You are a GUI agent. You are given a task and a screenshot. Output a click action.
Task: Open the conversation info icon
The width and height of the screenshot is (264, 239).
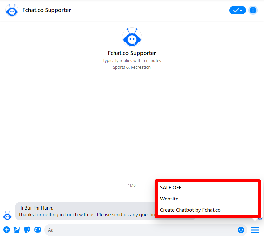253,10
